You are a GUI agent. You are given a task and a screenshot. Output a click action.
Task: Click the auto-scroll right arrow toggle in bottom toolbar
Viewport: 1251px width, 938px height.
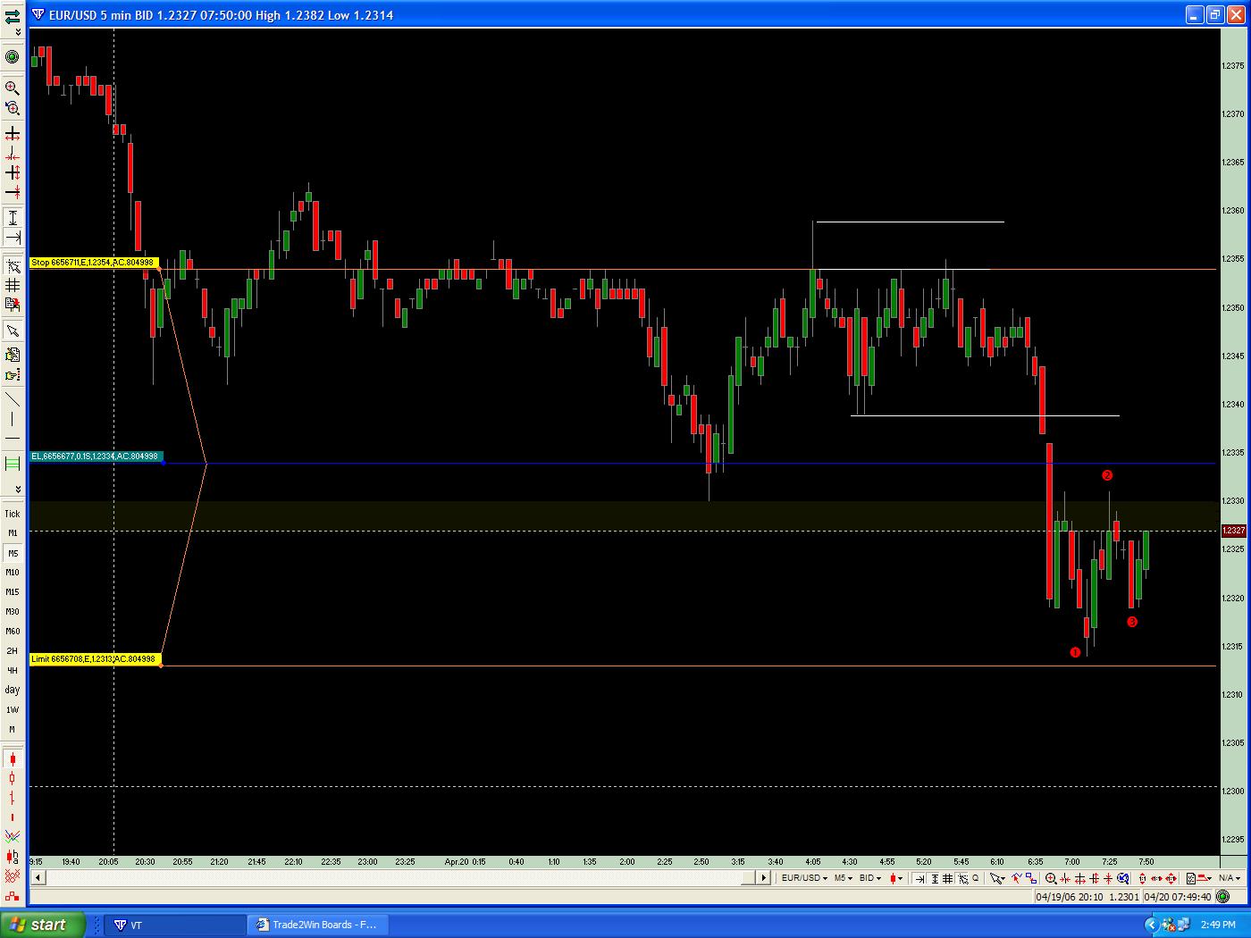(919, 878)
